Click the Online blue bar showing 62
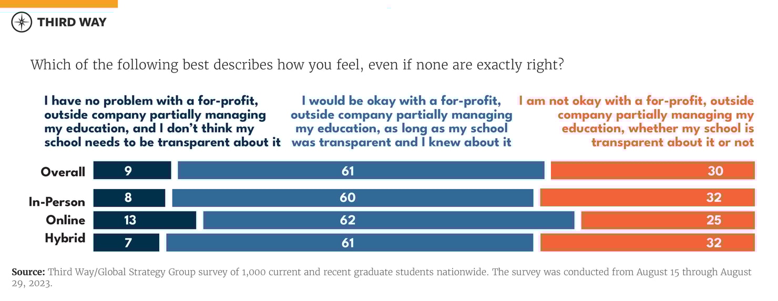 tap(388, 220)
